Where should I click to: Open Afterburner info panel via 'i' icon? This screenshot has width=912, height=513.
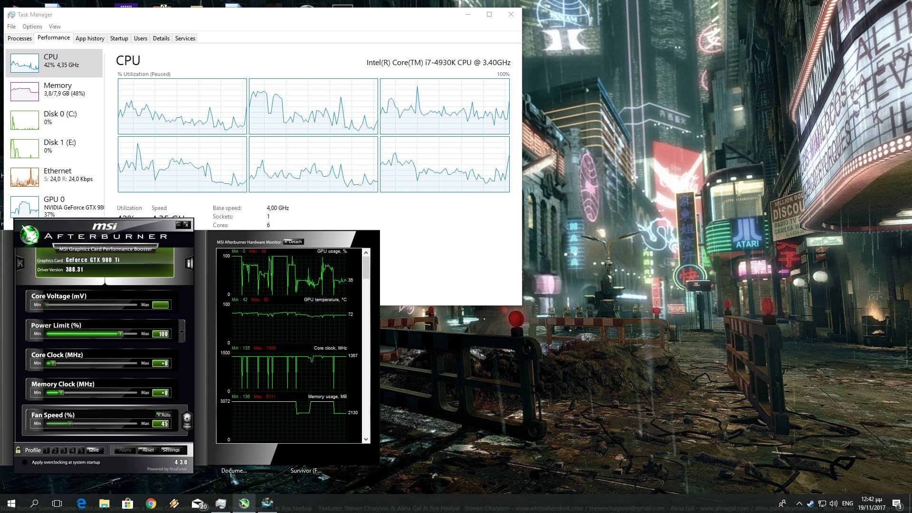189,263
